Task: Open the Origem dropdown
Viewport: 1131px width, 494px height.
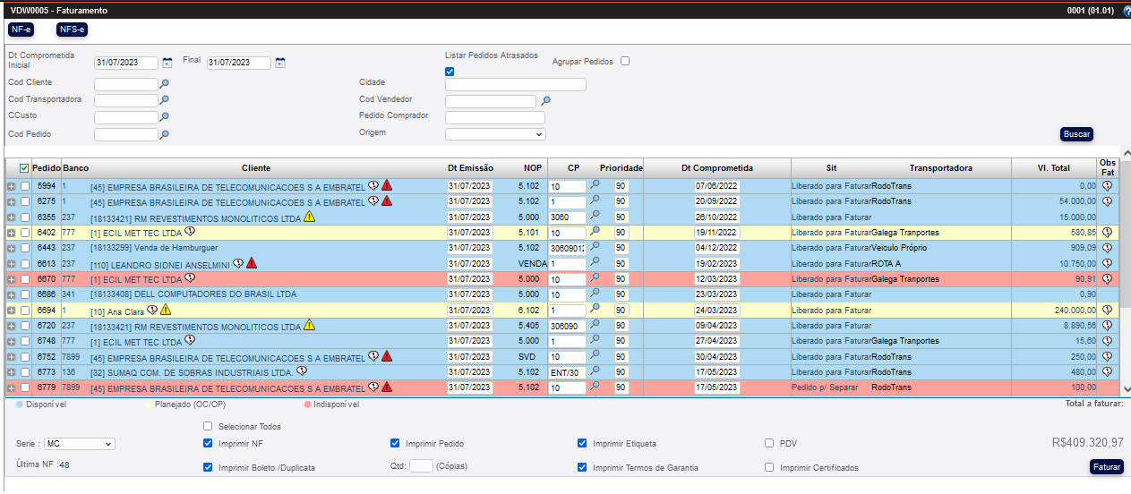Action: tap(494, 134)
